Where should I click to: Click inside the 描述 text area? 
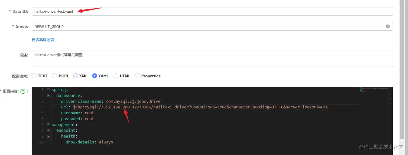point(212,59)
